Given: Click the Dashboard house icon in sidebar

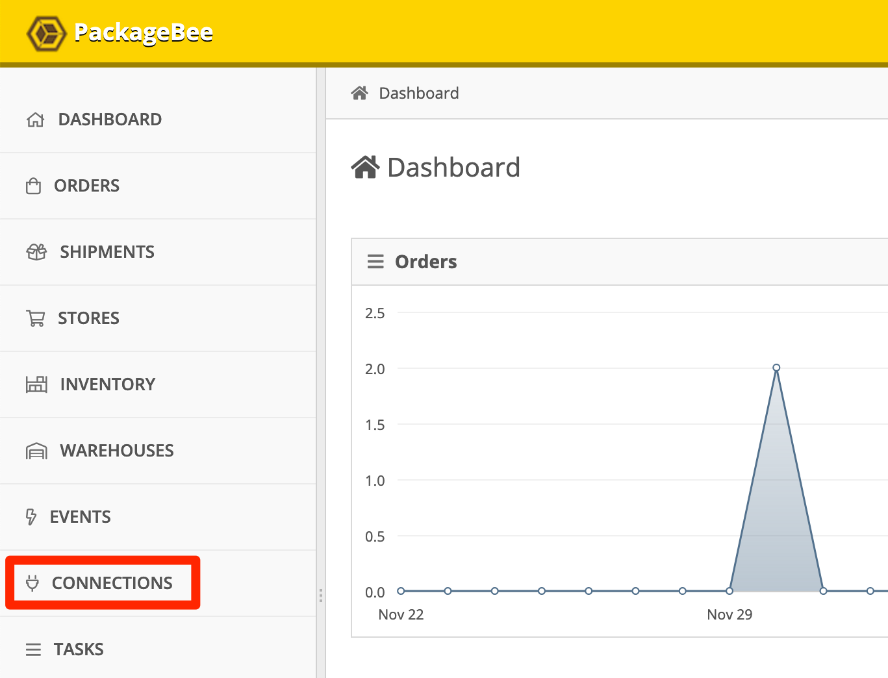Looking at the screenshot, I should point(35,119).
